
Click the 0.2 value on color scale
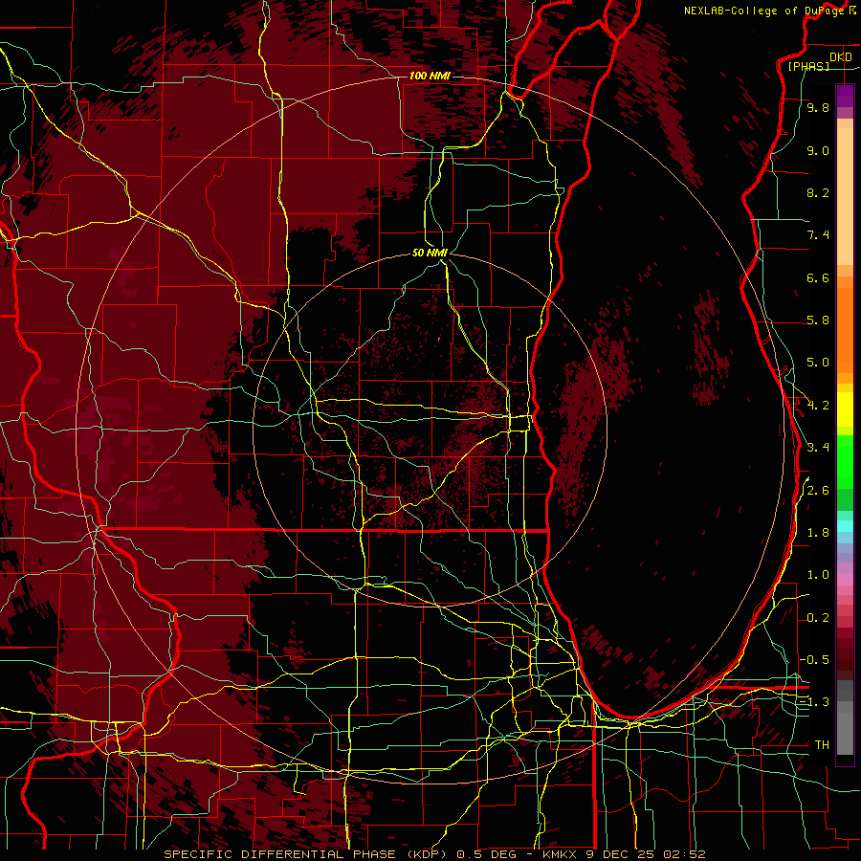[818, 618]
